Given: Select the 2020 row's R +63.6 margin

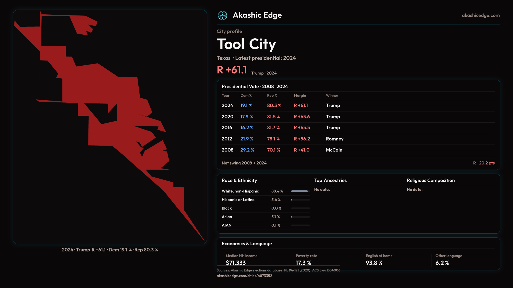Looking at the screenshot, I should click(x=302, y=117).
